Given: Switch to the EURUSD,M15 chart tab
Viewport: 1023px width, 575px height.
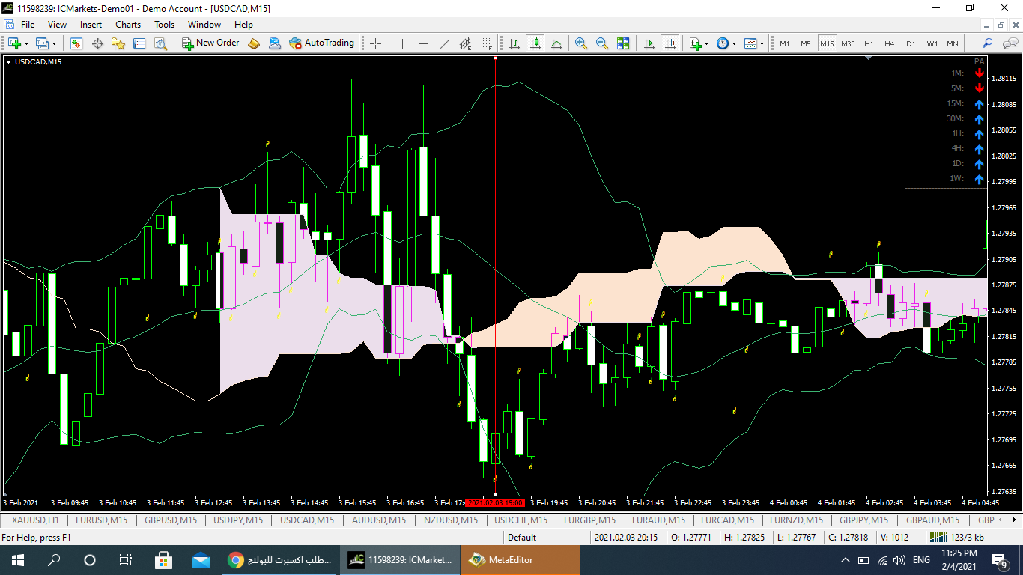Looking at the screenshot, I should coord(101,520).
